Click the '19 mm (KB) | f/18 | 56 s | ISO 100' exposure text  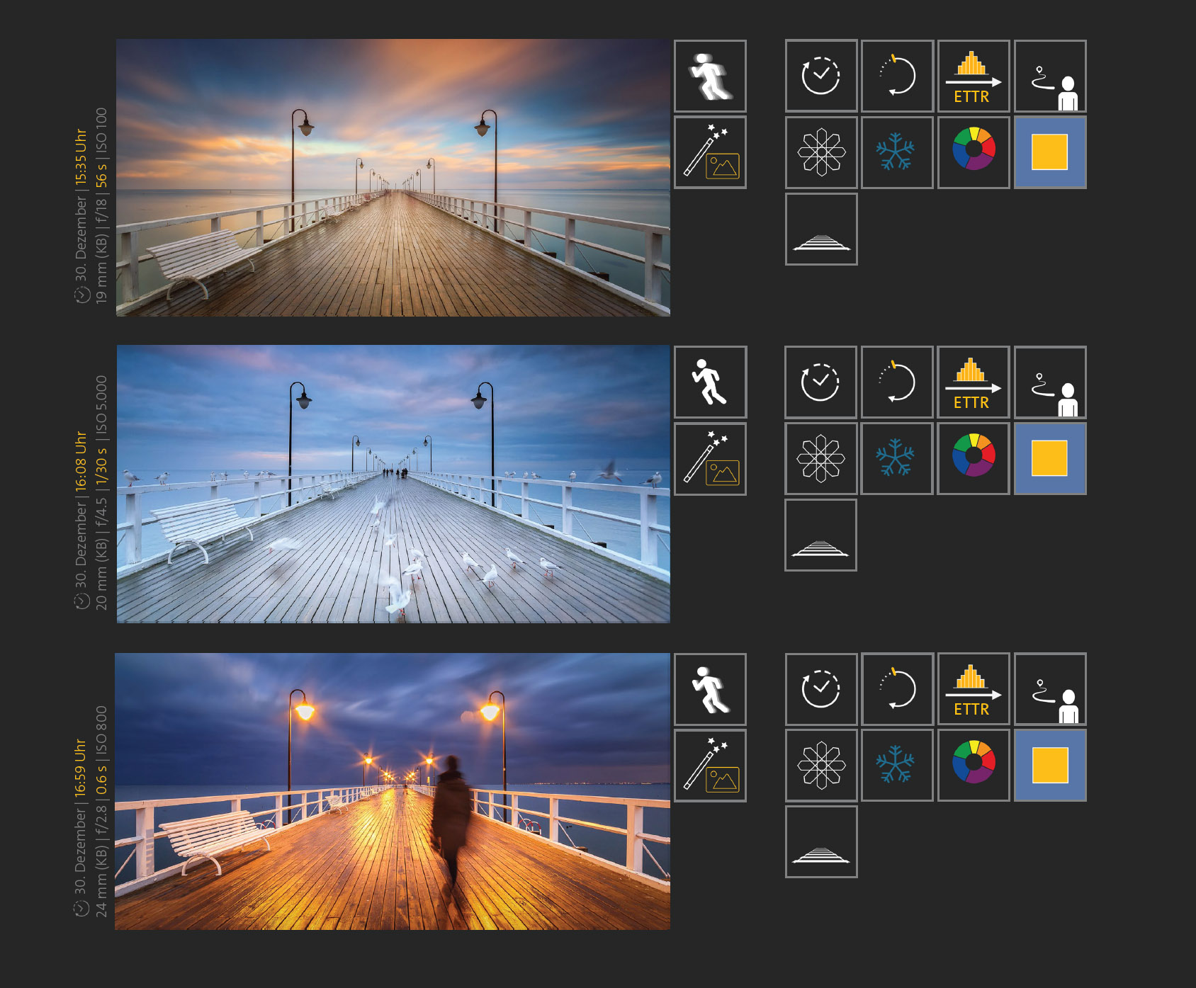[x=101, y=205]
